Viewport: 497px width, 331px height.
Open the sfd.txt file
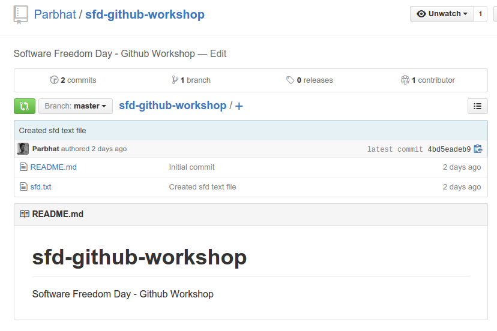(x=41, y=187)
